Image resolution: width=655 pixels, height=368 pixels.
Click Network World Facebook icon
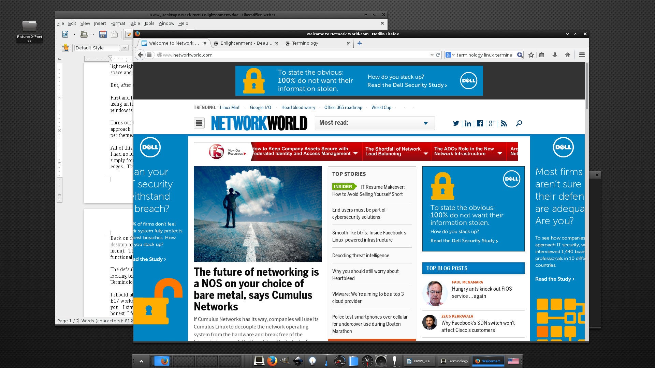[x=480, y=123]
